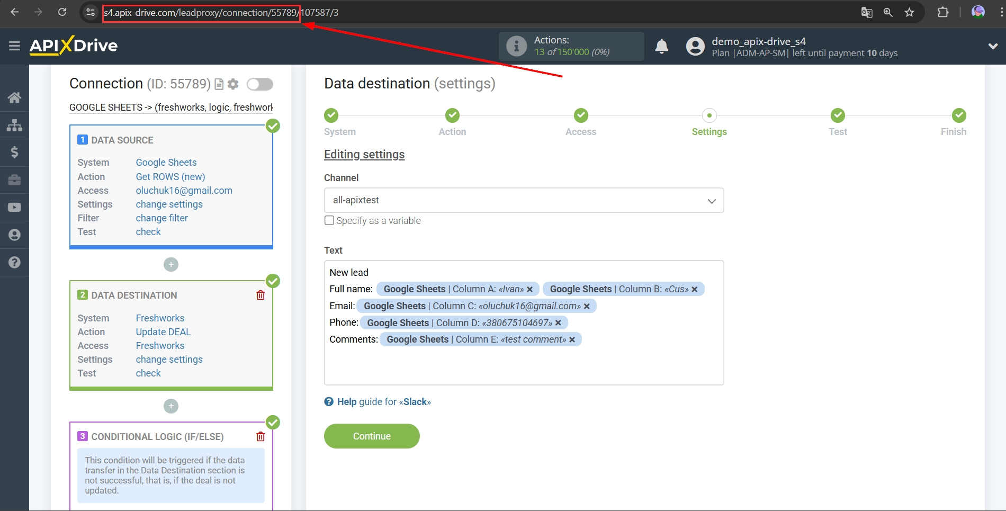This screenshot has height=511, width=1006.
Task: Go to the Access step
Action: pyautogui.click(x=581, y=115)
